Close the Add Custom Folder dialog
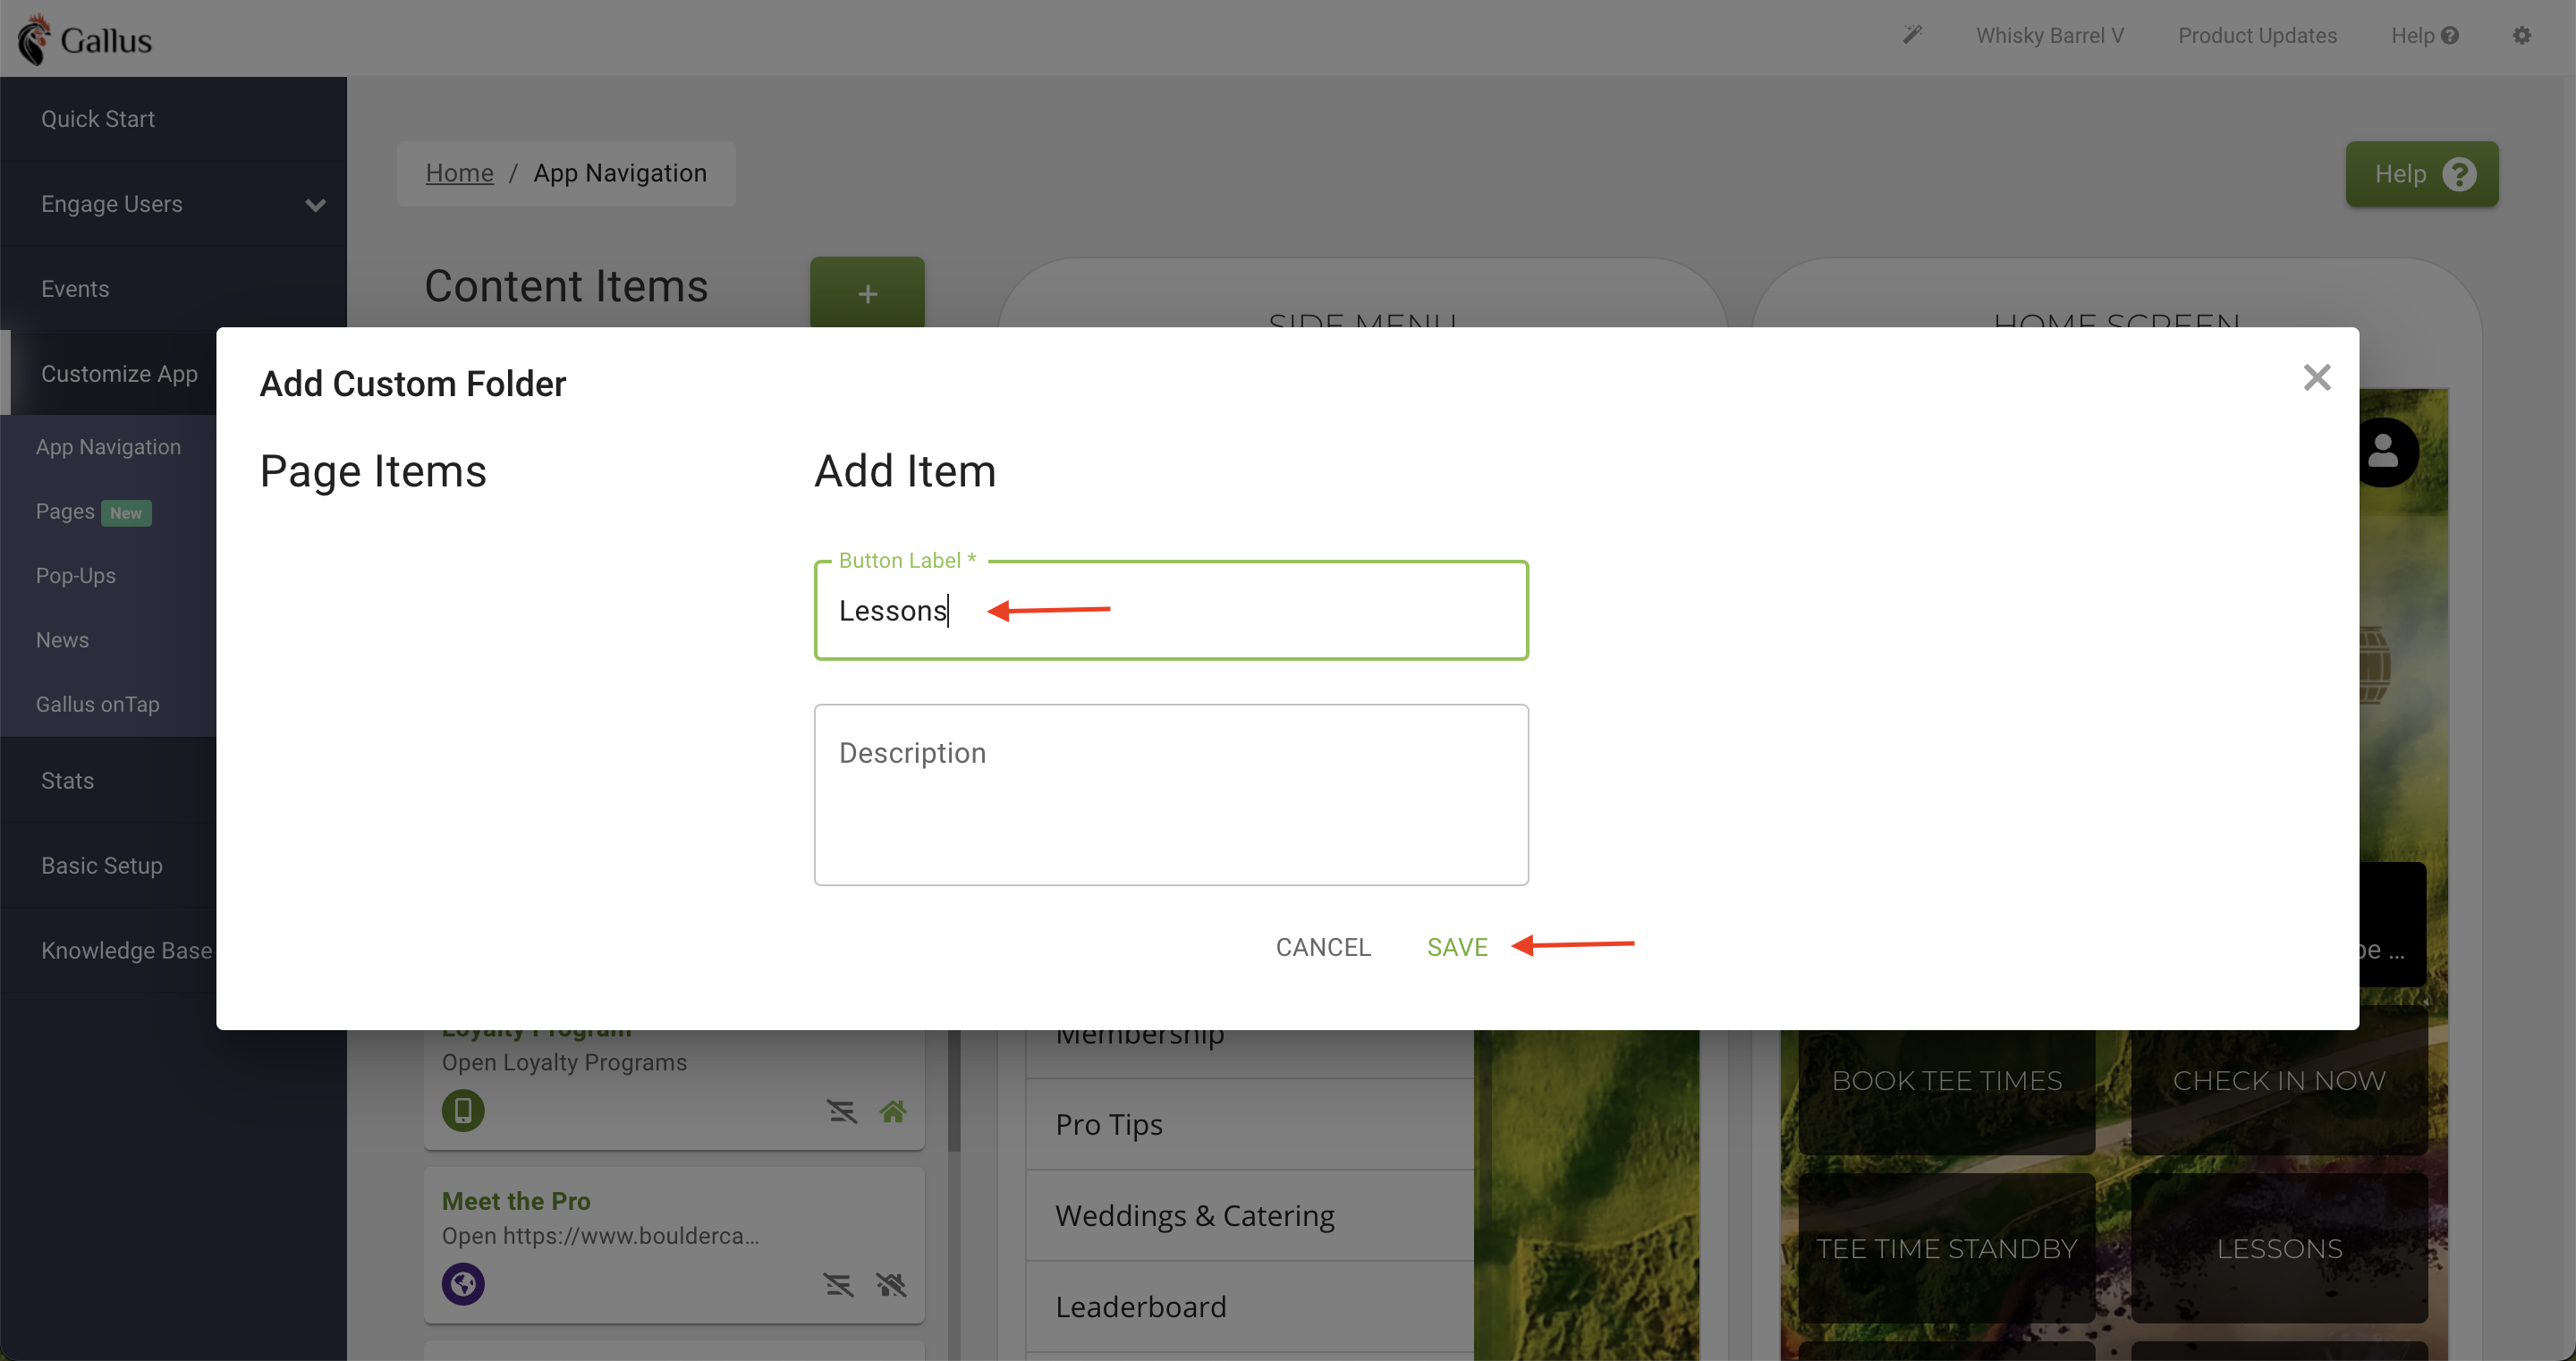 tap(2317, 378)
